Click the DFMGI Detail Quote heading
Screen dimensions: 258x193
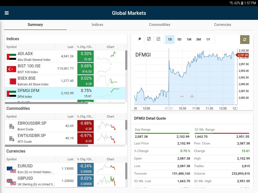150,118
